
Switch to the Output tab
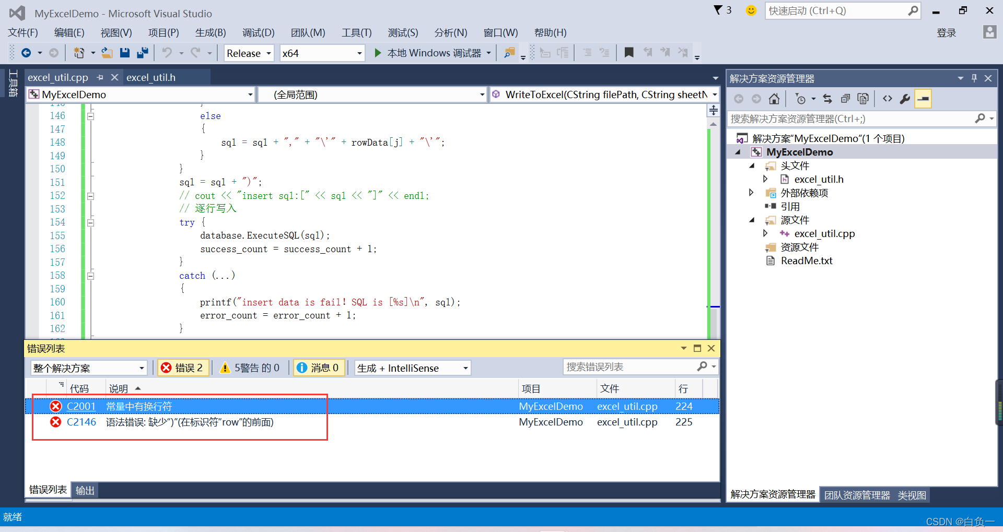(85, 490)
